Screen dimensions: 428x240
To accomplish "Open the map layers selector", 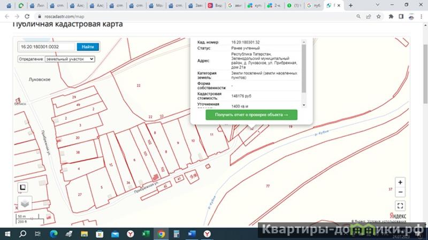I will (25, 203).
